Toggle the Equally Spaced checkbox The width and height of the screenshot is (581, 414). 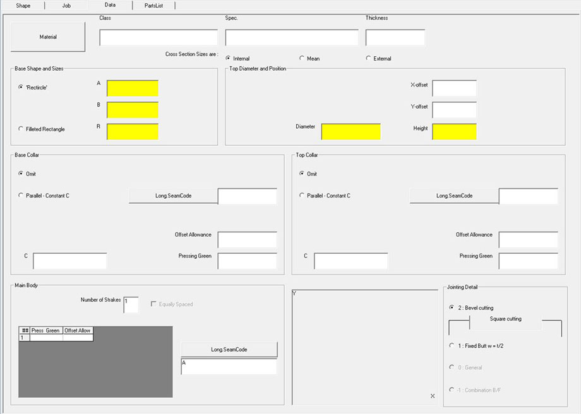[172, 304]
